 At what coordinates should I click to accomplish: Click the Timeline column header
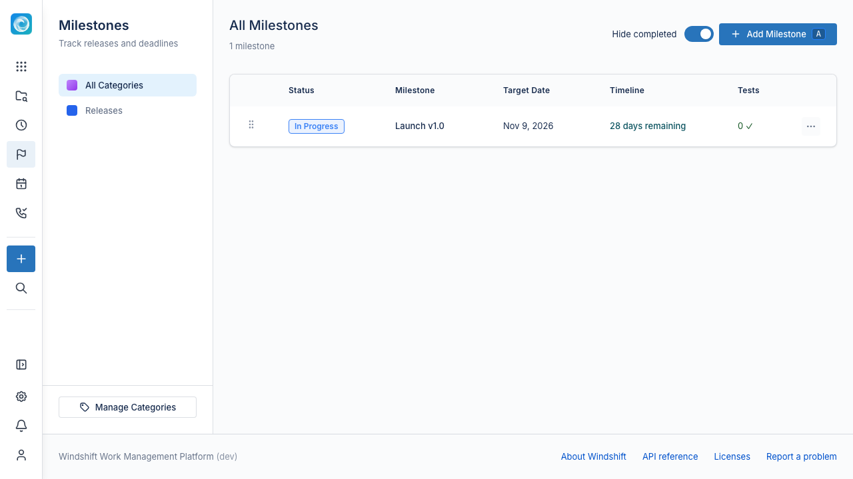627,90
